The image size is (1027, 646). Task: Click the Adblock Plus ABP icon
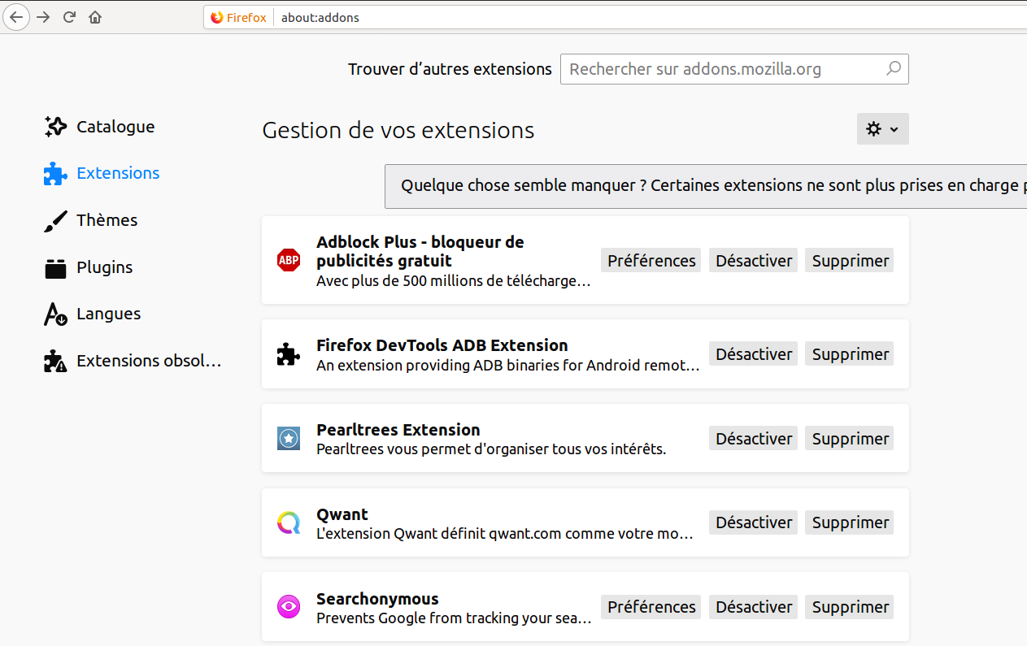(289, 260)
